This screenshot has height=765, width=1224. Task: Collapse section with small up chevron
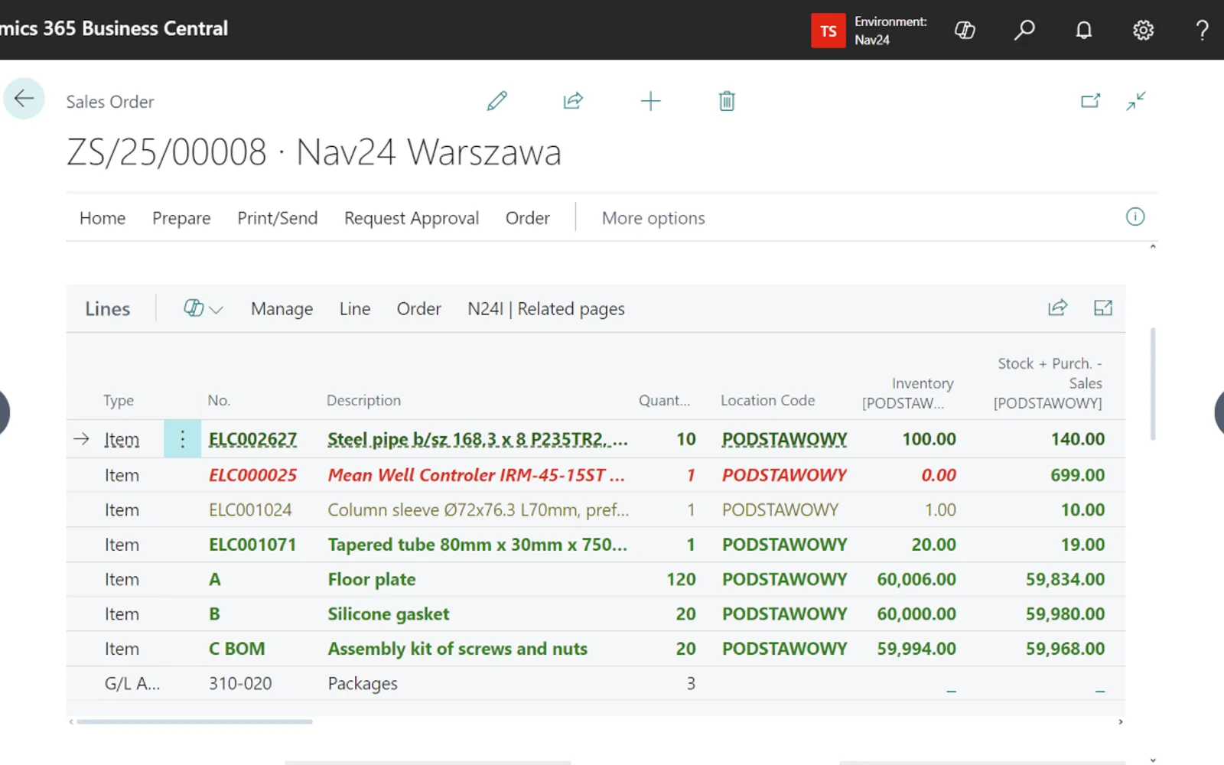coord(1153,247)
